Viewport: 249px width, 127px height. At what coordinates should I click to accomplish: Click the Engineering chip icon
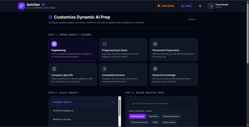tap(54, 44)
